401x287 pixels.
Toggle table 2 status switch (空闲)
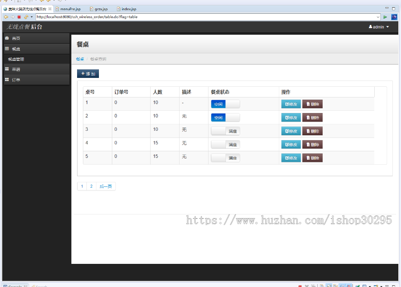pyautogui.click(x=225, y=118)
